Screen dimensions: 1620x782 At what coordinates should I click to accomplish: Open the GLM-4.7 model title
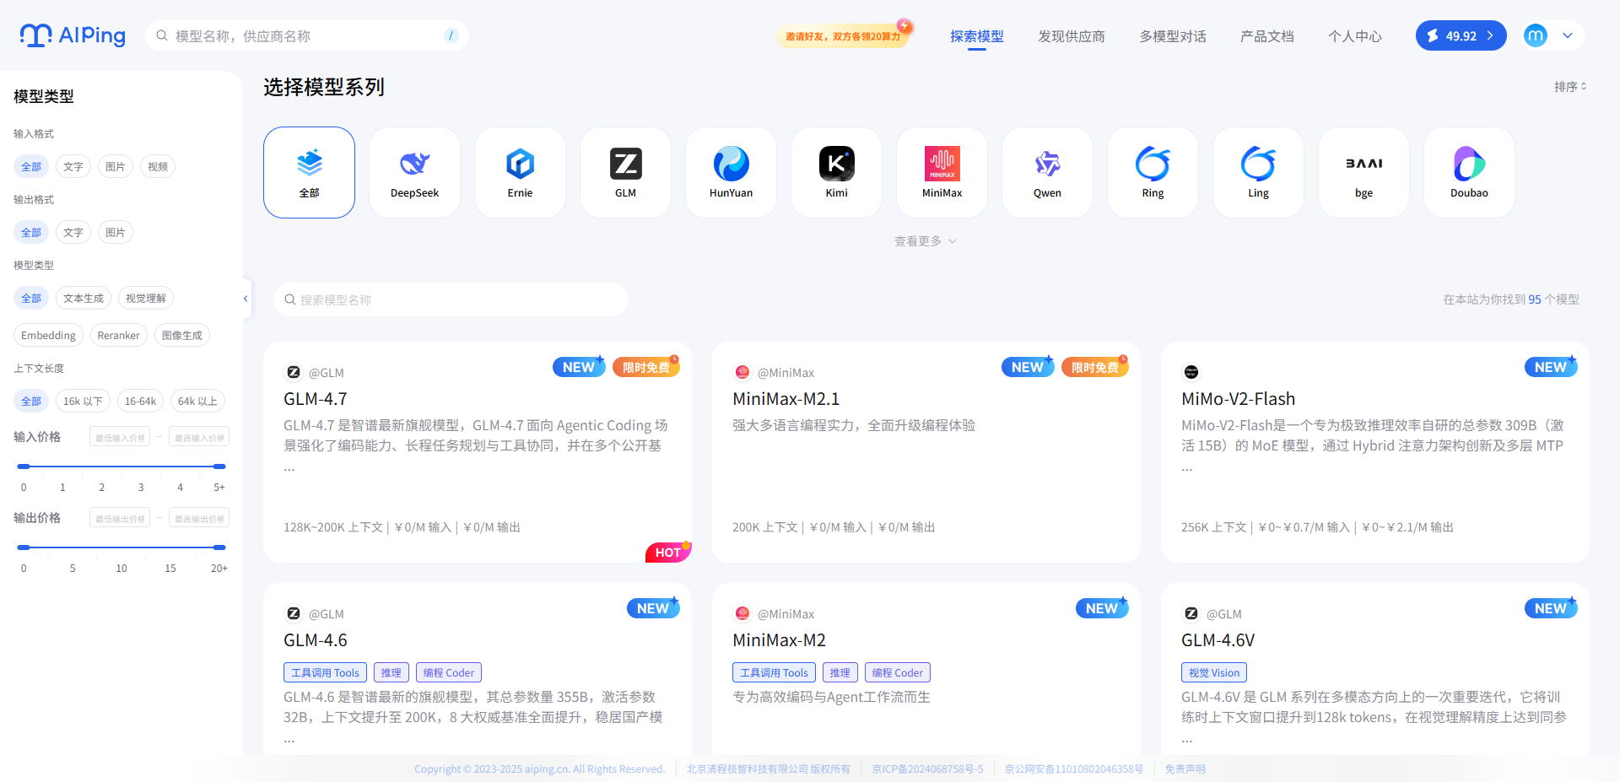pos(316,399)
